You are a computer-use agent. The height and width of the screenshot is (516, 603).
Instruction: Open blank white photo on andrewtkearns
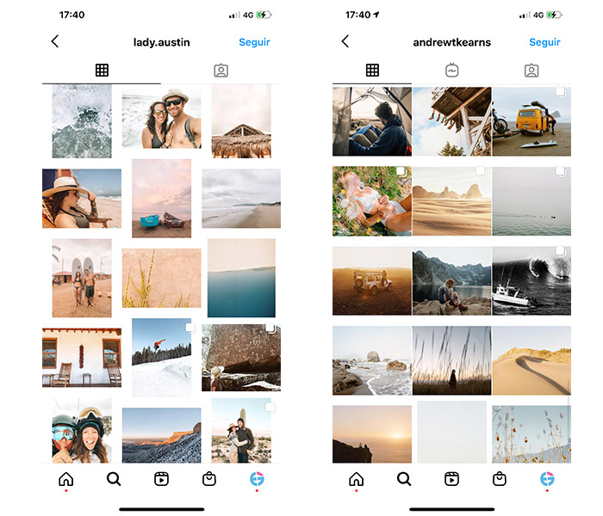tap(452, 432)
